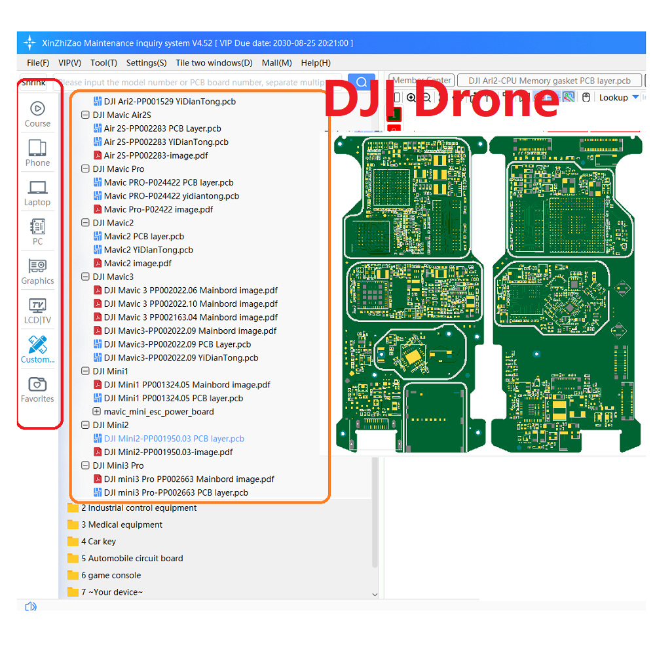Click PCB icon of Mavic PRO-P024422 yidiantong.pcb
Screen dimensions: 655x657
98,195
